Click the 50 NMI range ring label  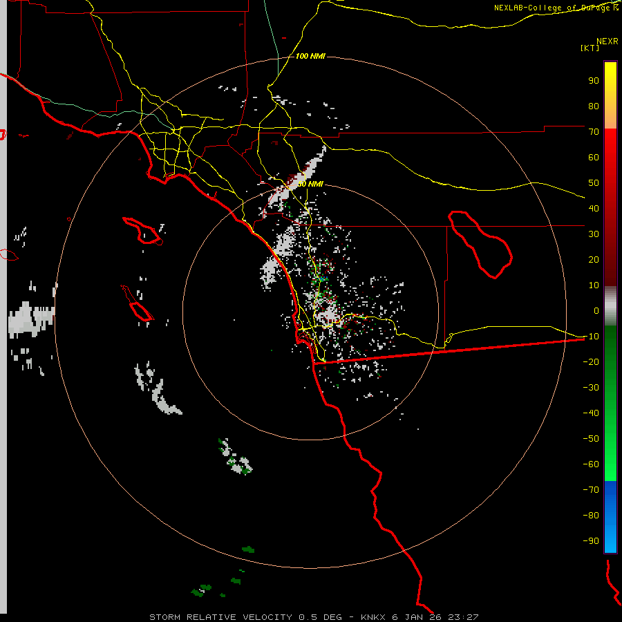click(x=310, y=184)
